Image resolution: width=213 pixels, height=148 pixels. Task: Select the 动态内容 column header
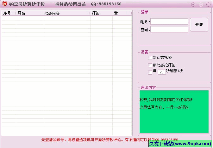click(x=66, y=13)
